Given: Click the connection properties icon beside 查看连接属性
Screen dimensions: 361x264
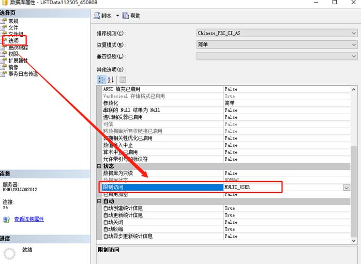Looking at the screenshot, I should click(x=6, y=220).
